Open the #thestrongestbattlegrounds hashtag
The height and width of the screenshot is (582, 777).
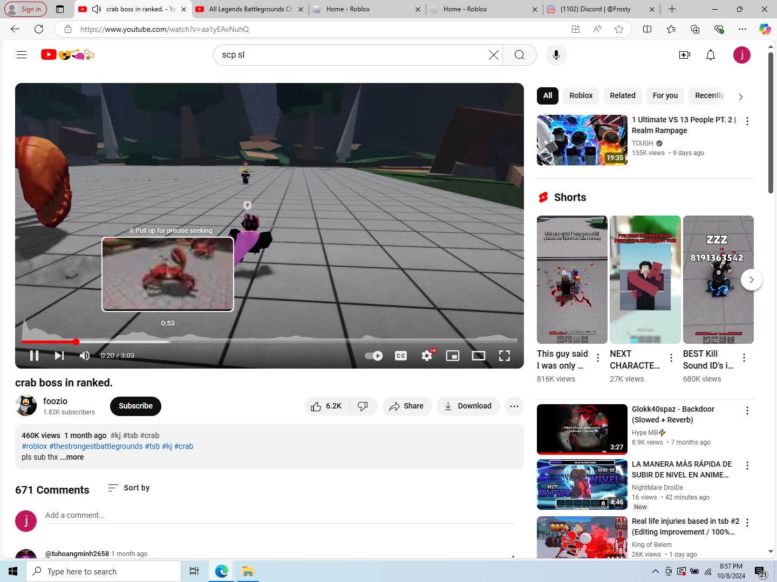tap(96, 446)
